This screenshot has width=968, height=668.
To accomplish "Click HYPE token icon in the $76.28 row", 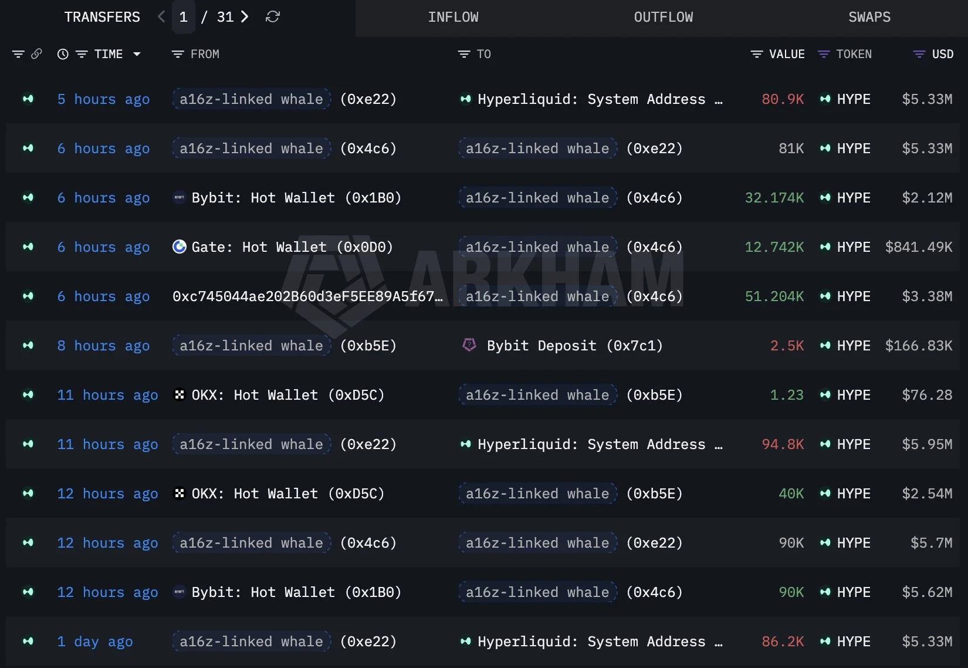I will click(x=825, y=394).
